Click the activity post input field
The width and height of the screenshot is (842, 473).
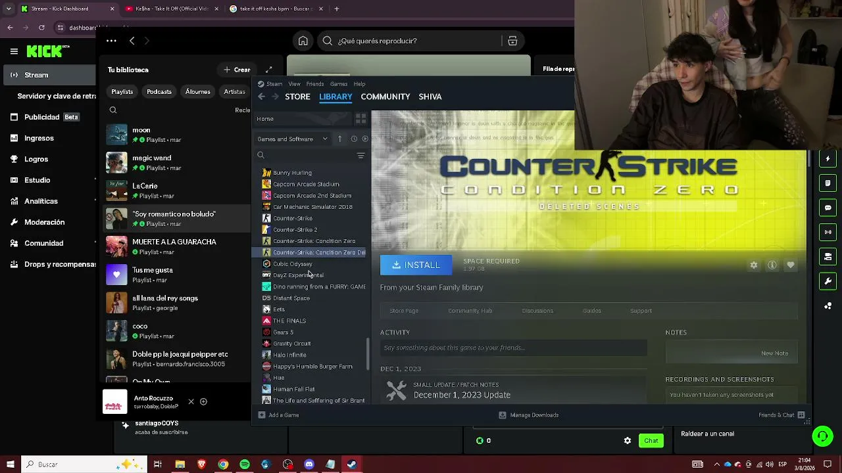pos(513,348)
